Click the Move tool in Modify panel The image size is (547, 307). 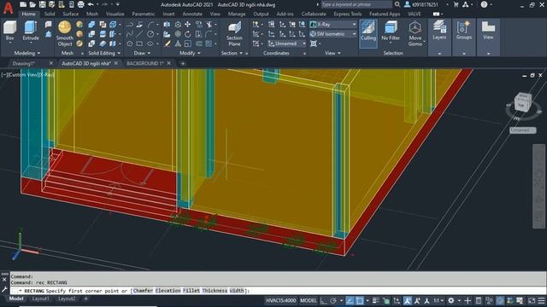pos(188,25)
